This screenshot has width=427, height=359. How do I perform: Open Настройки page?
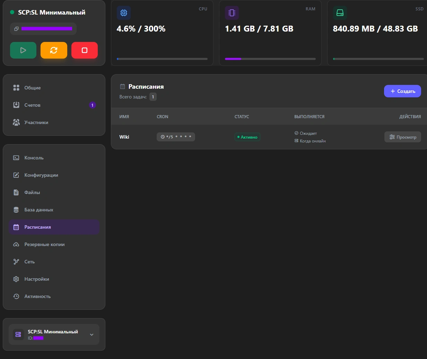[54, 279]
